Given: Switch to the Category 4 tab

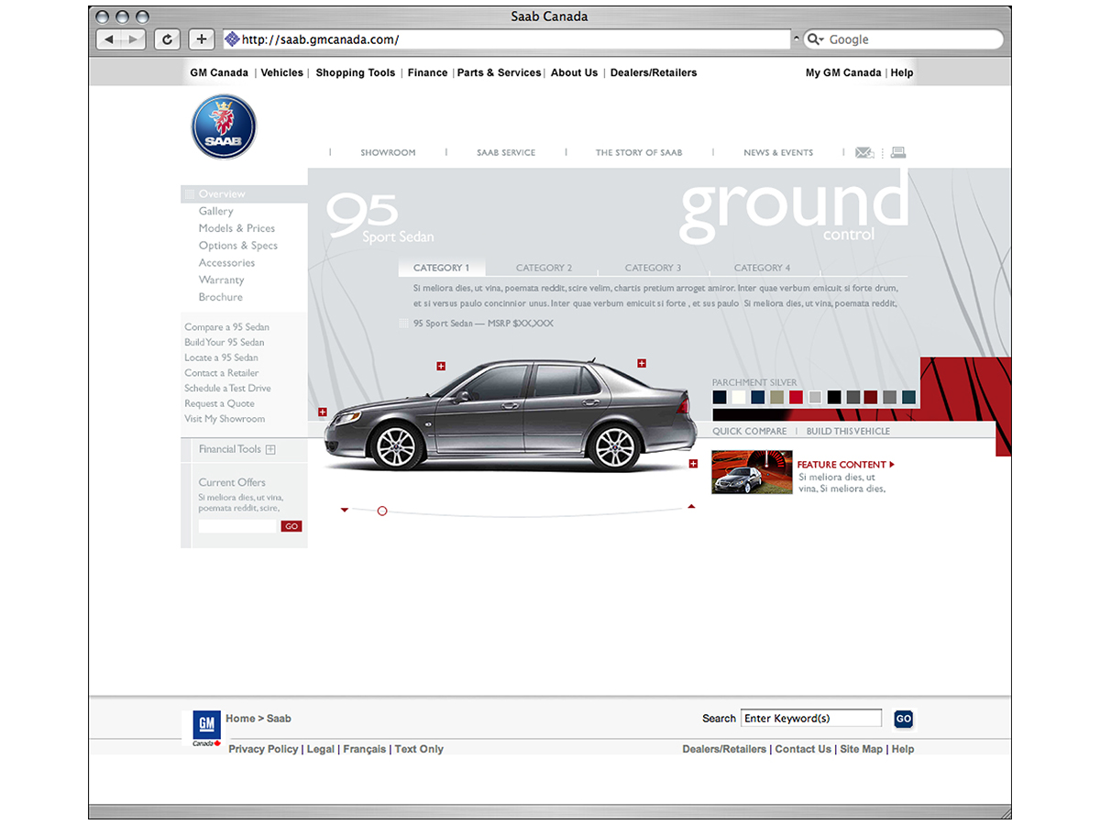Looking at the screenshot, I should click(x=762, y=269).
